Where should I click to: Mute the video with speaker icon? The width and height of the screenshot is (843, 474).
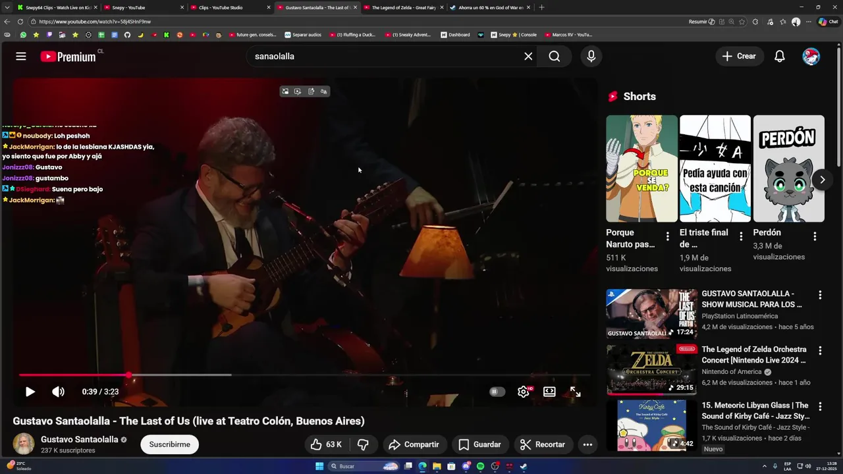(x=59, y=392)
